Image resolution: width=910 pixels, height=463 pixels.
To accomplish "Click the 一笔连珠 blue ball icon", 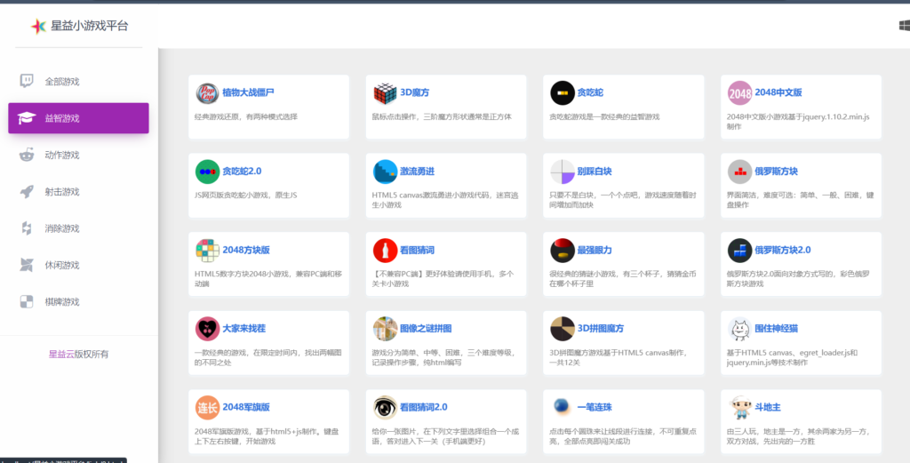I will coord(562,406).
